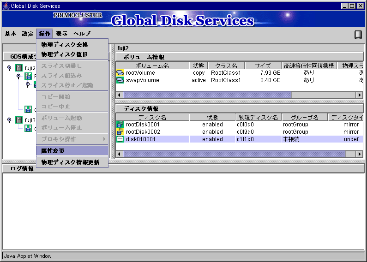Open the プロキシ操作 submenu arrow

104,139
